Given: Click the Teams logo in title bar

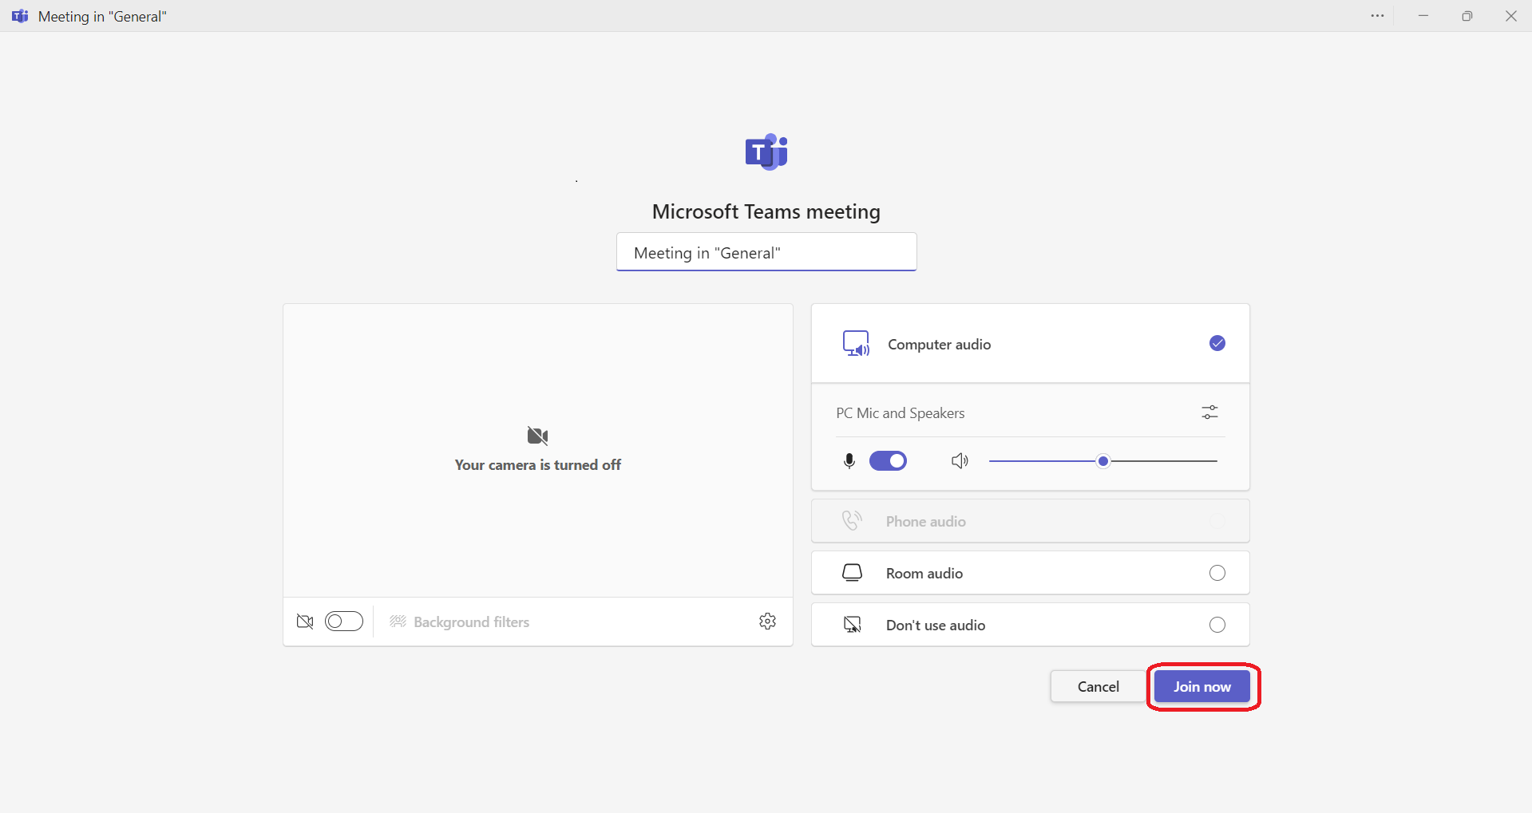Looking at the screenshot, I should point(20,16).
